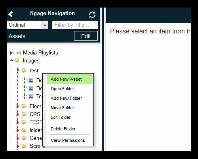This screenshot has height=159, width=198.
Task: Click the back arrow in Ngage Navigation header
Action: [x=11, y=14]
